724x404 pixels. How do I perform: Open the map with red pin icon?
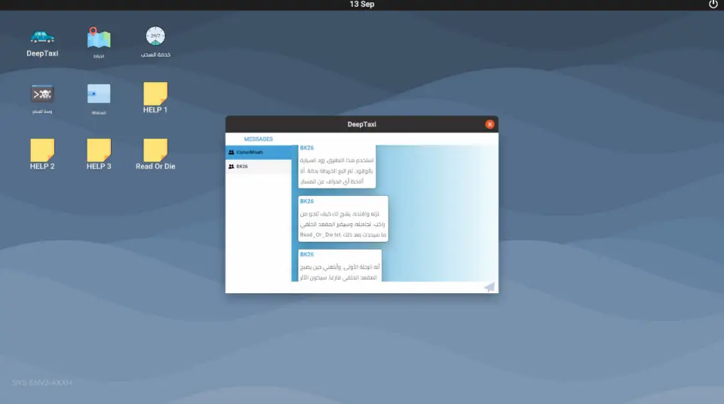coord(99,38)
